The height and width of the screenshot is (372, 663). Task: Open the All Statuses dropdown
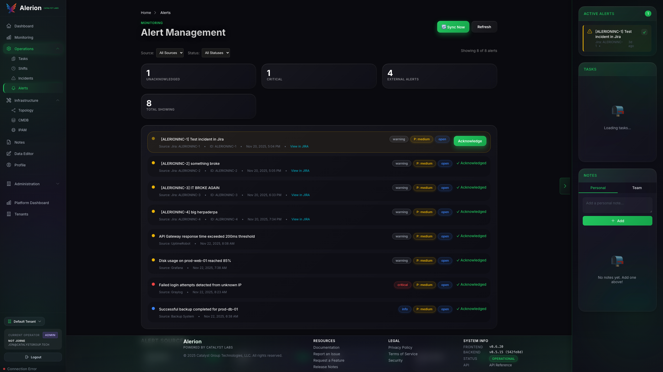coord(216,53)
